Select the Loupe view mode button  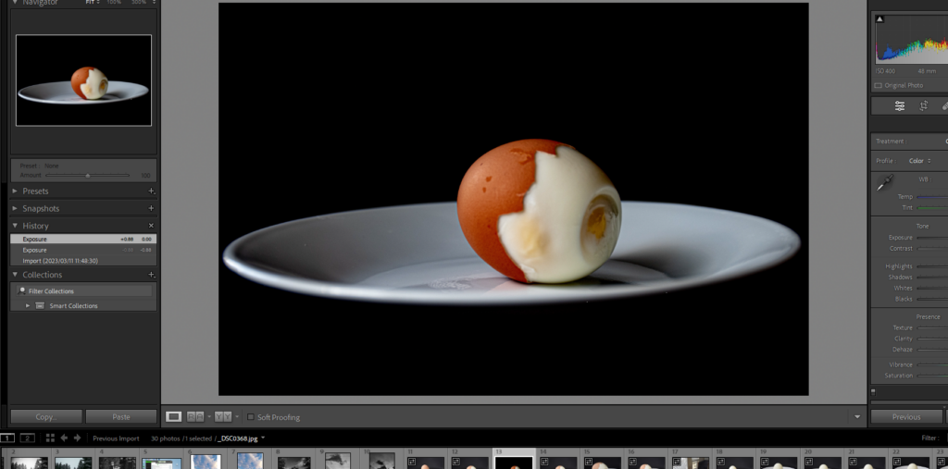click(x=173, y=417)
